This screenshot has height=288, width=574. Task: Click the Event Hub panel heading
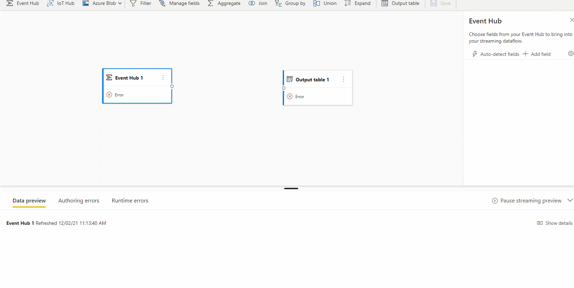(485, 21)
